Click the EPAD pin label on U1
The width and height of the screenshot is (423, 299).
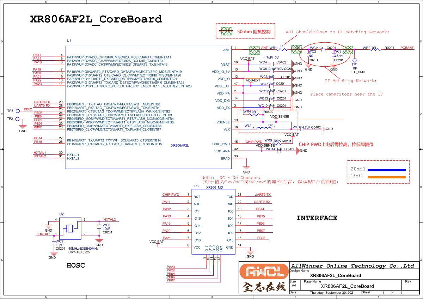pyautogui.click(x=225, y=158)
